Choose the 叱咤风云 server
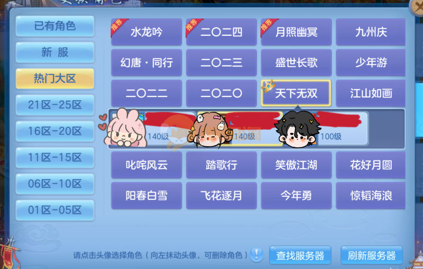Screen dimensions: 423x269 [146, 165]
